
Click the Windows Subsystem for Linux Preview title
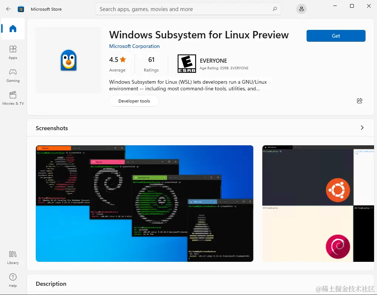pyautogui.click(x=199, y=35)
